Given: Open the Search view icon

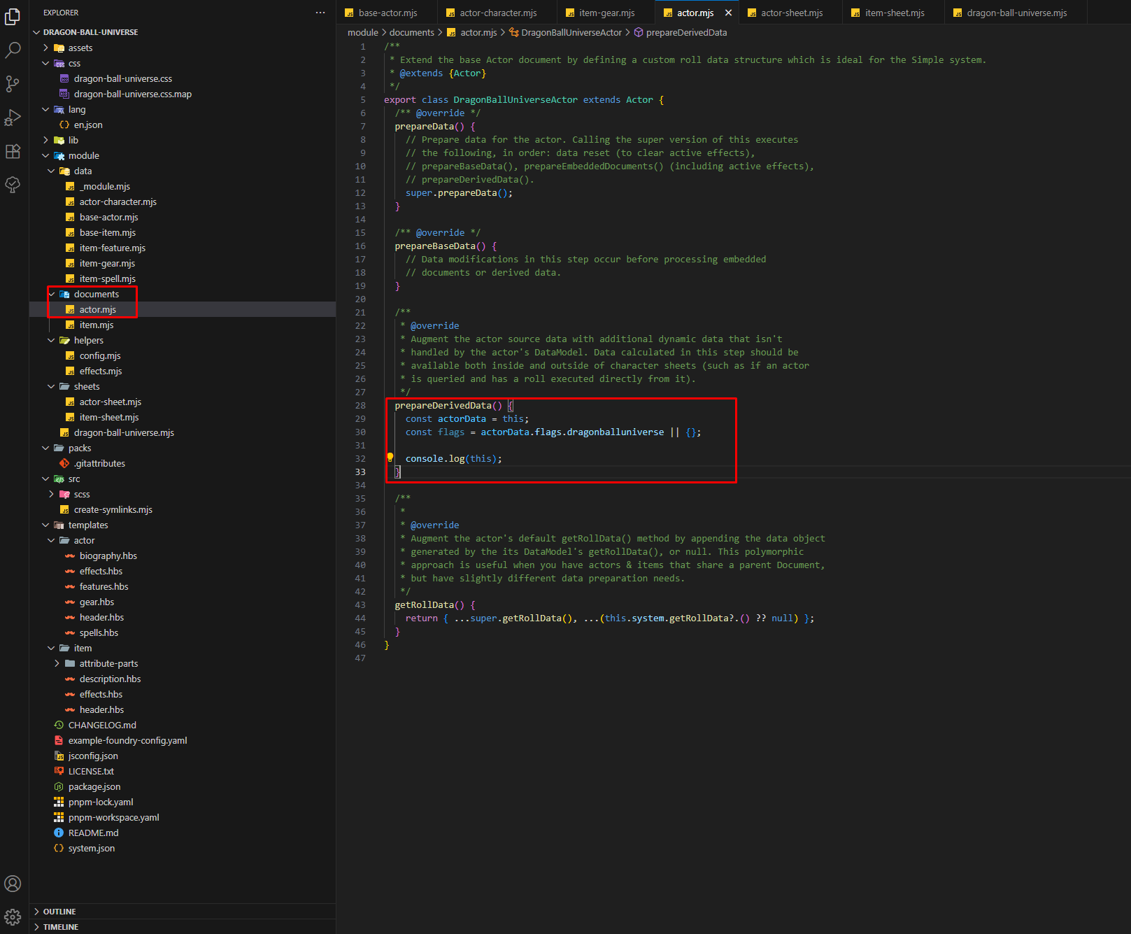Looking at the screenshot, I should [13, 50].
